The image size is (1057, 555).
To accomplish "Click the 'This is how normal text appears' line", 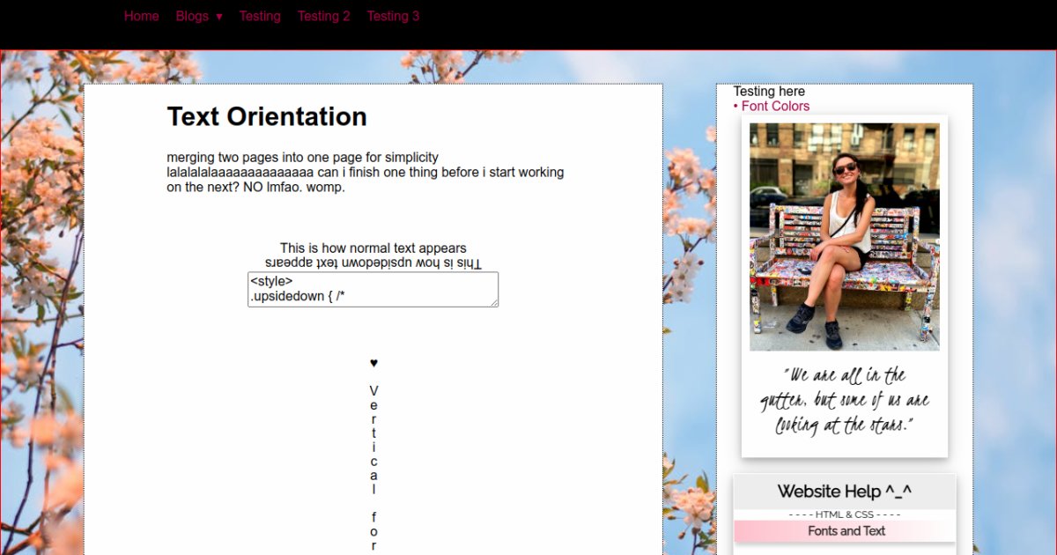I will tap(373, 248).
